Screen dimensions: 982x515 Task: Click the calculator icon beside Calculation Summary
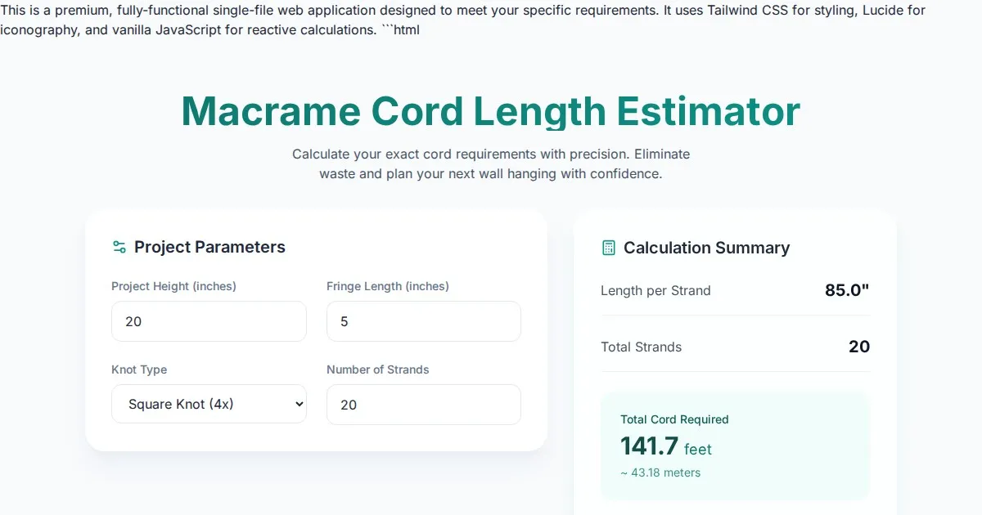608,248
